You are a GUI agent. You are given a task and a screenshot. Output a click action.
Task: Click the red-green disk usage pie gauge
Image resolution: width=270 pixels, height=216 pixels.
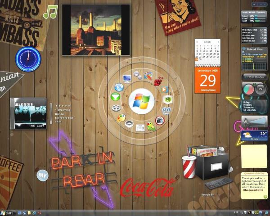[x=248, y=90]
